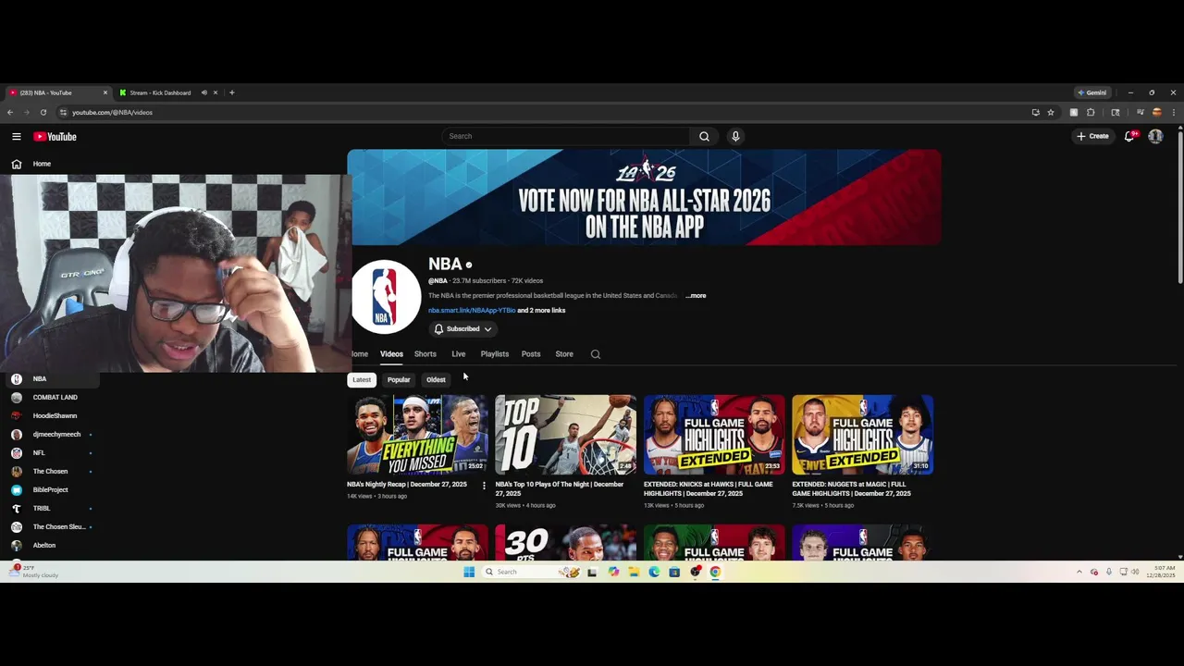The height and width of the screenshot is (666, 1184).
Task: Switch to the Shorts tab
Action: point(425,354)
